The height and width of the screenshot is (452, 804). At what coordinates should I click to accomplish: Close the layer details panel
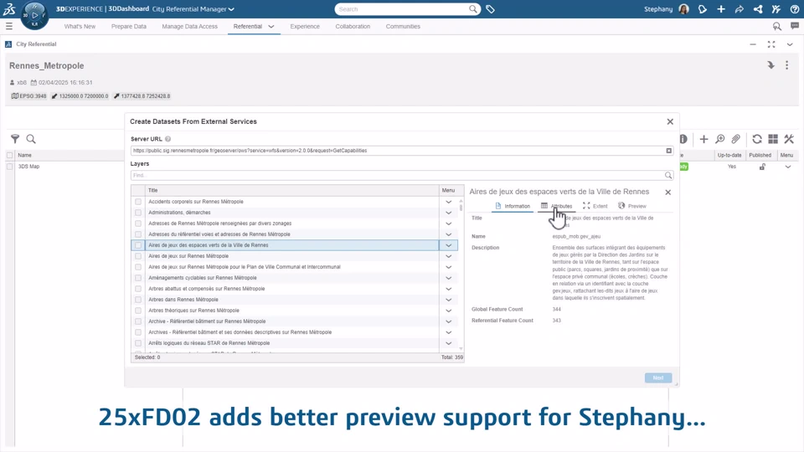[667, 193]
